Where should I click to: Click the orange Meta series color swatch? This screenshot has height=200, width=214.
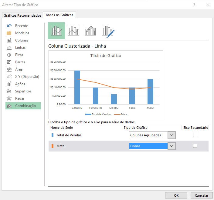coord(53,146)
